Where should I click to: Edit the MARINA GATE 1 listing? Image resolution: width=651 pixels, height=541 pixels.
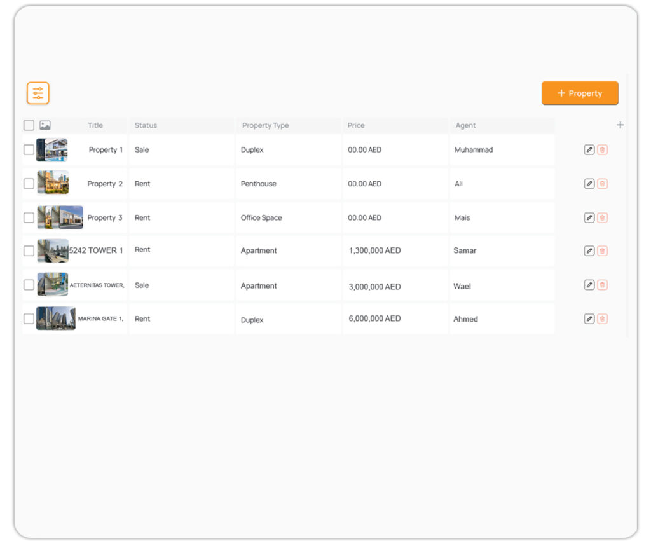pos(589,319)
